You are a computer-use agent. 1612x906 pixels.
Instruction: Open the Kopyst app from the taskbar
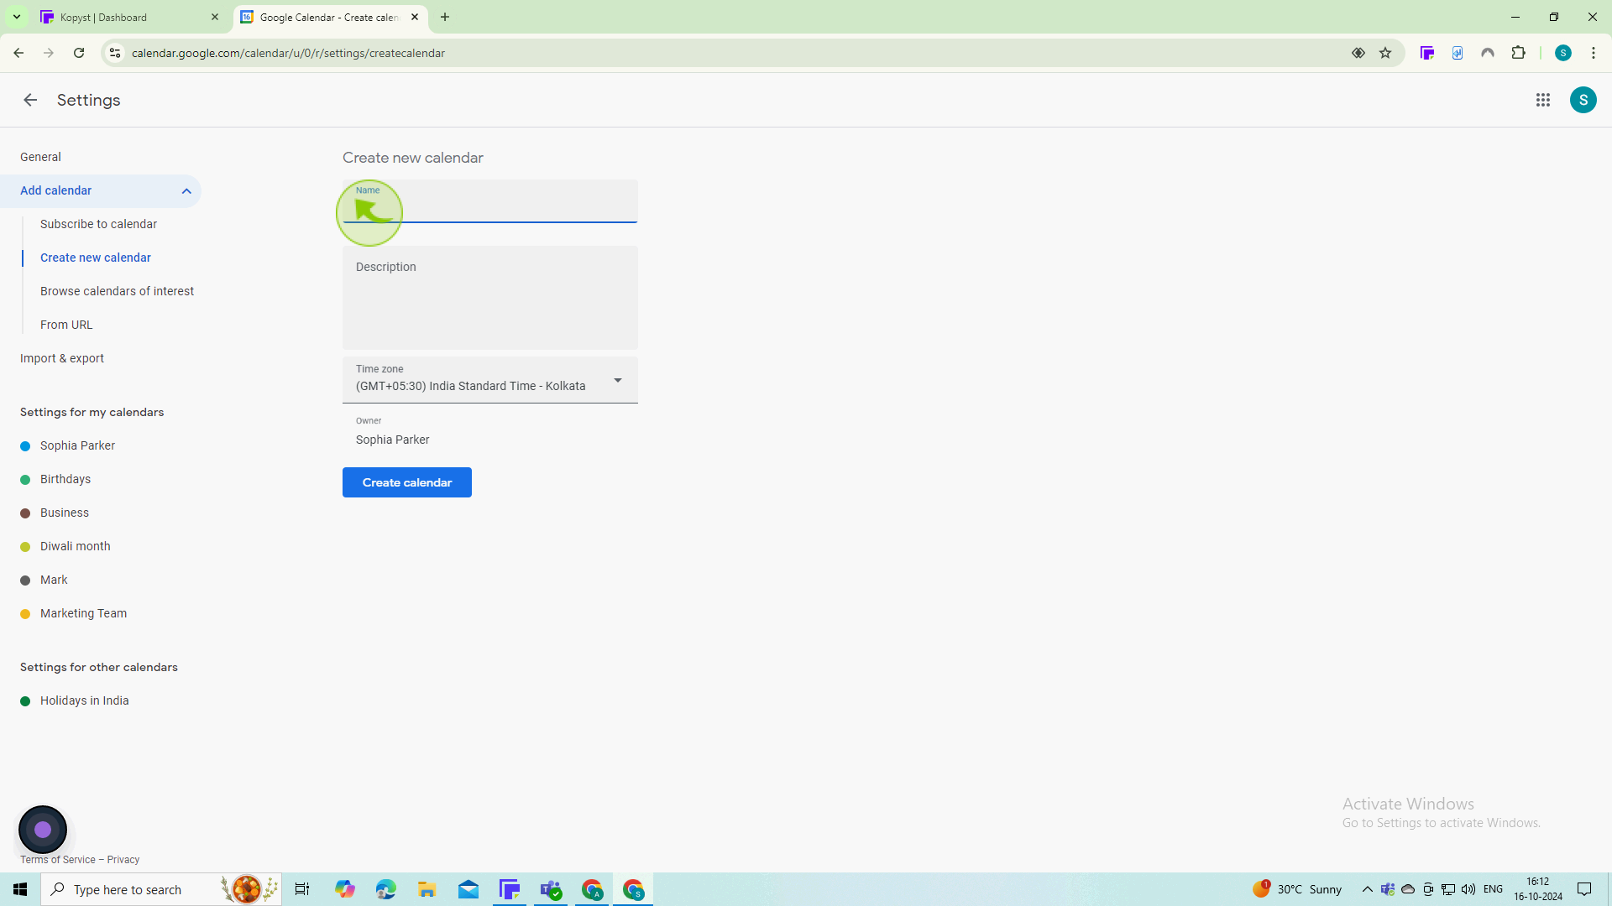click(510, 889)
